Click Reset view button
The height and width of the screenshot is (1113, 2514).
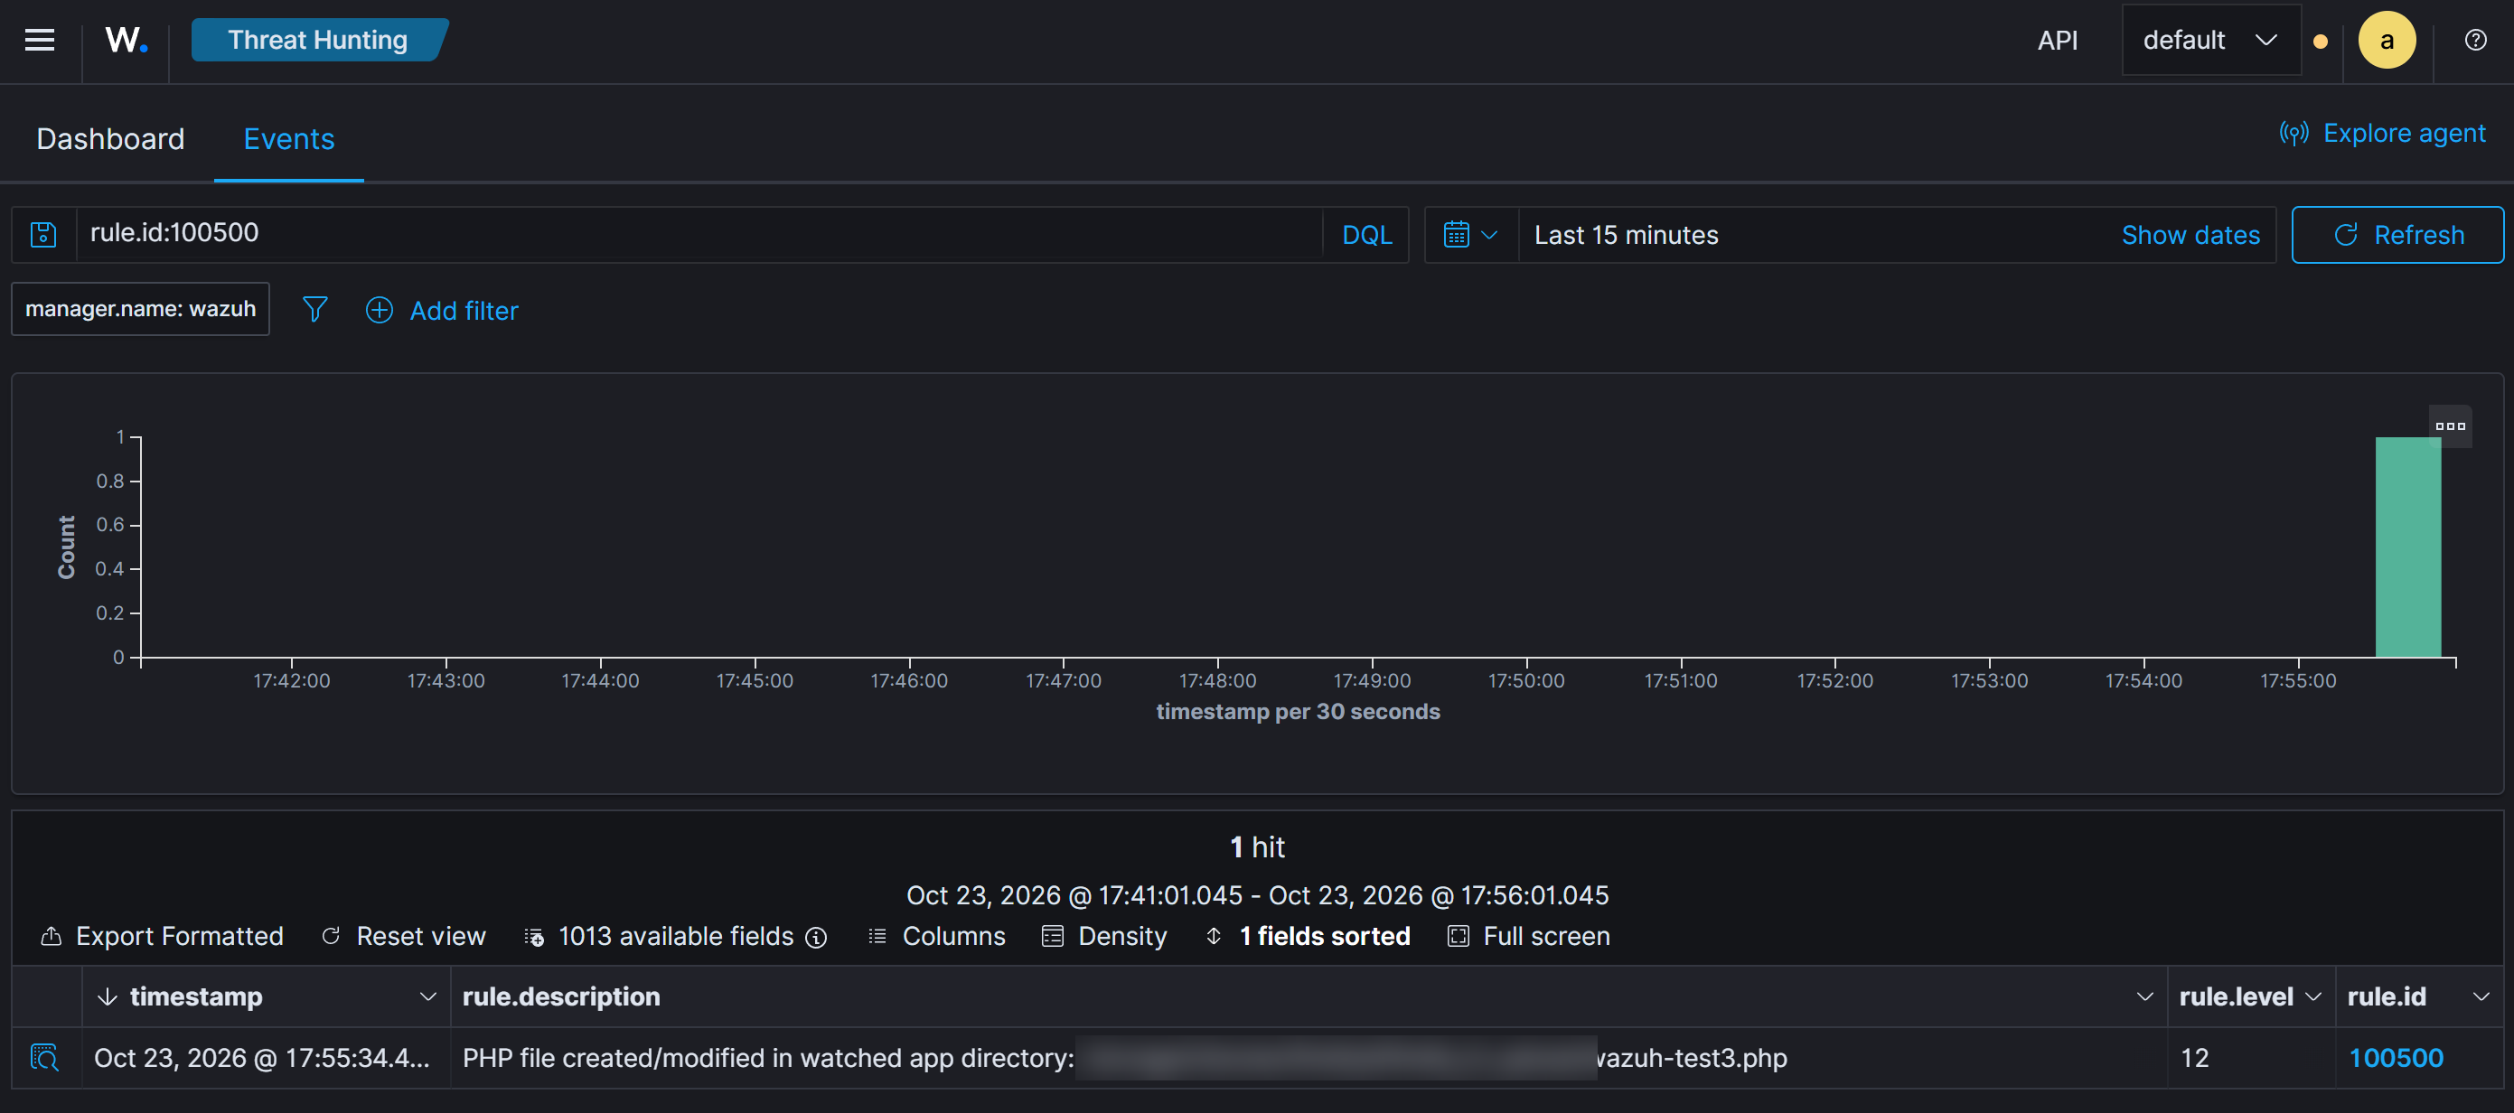pyautogui.click(x=404, y=937)
